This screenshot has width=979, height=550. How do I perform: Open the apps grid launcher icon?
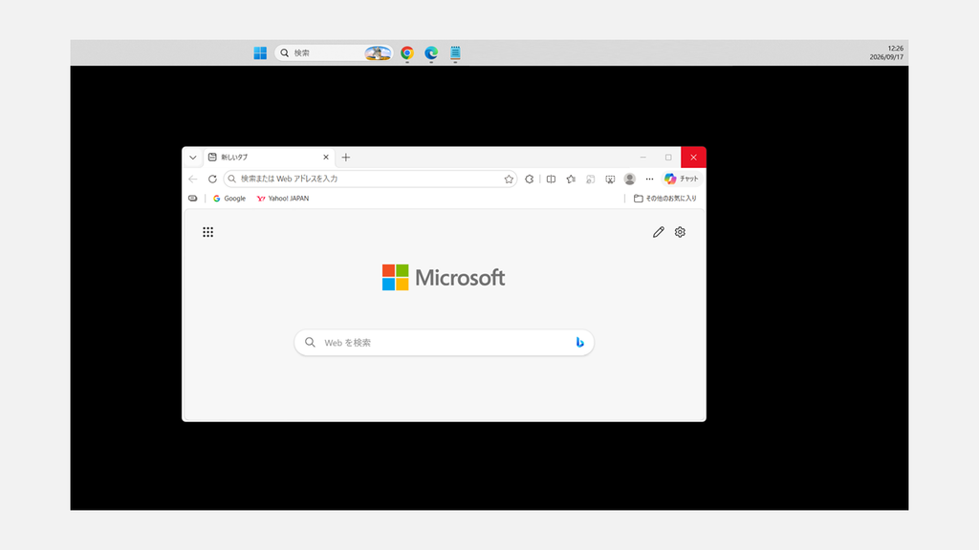tap(207, 232)
